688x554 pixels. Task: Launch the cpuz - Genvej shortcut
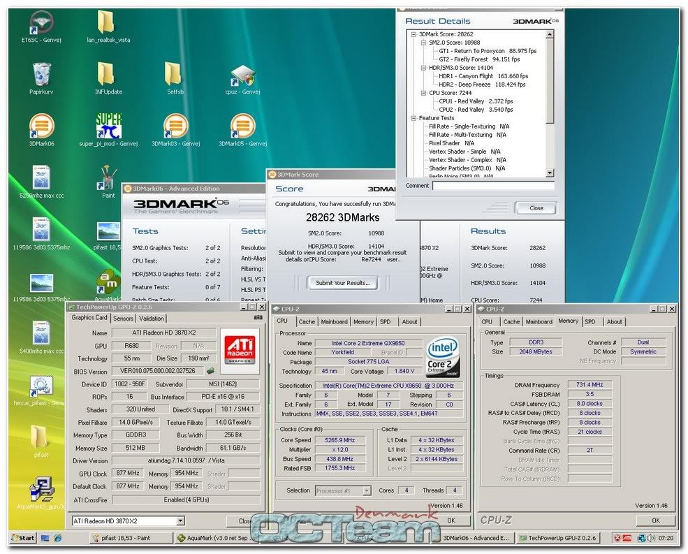(x=242, y=79)
